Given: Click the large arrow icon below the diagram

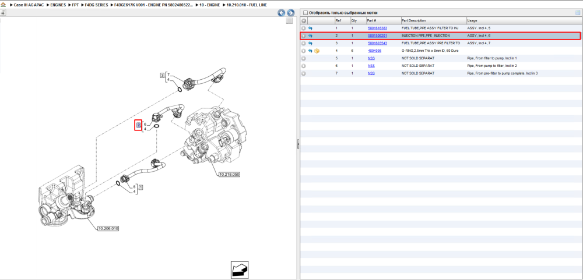Looking at the screenshot, I should (240, 270).
